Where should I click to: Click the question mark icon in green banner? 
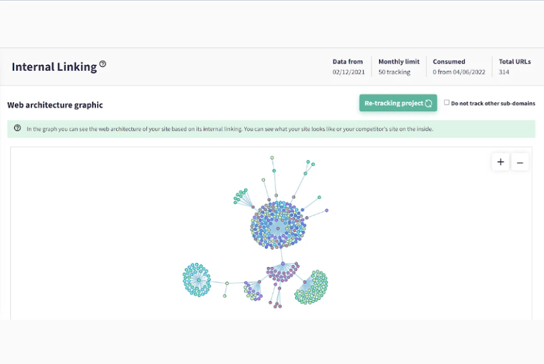click(17, 128)
